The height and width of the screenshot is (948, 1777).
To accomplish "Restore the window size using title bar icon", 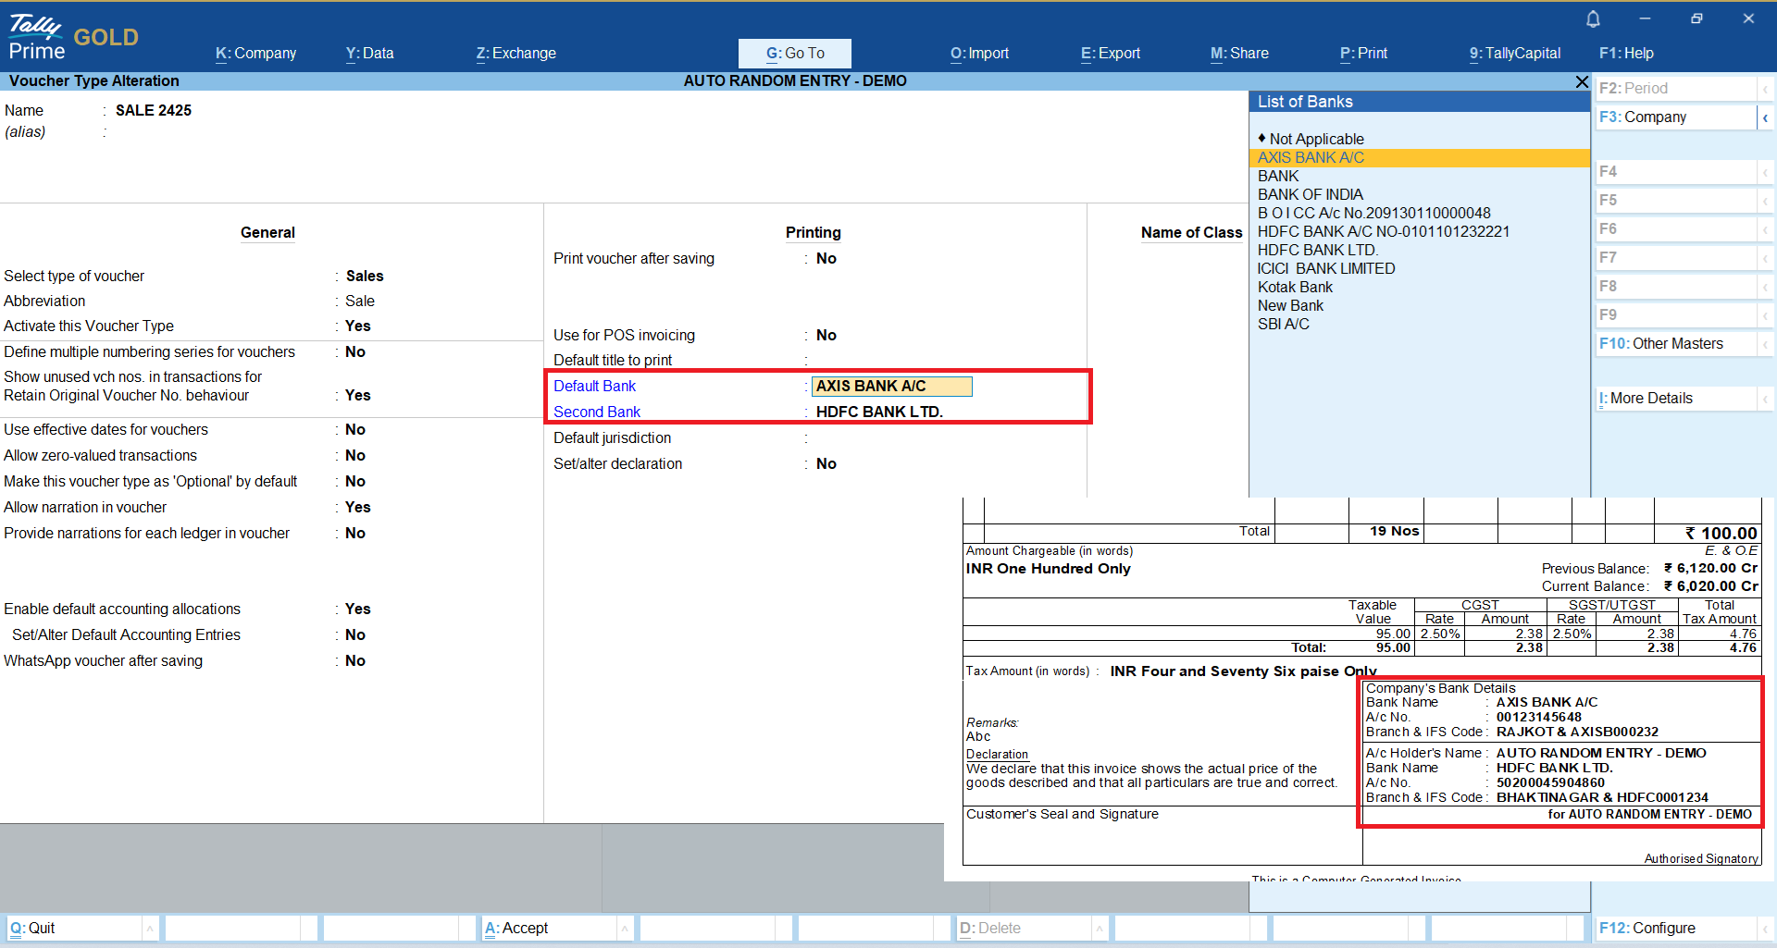I will click(1696, 18).
